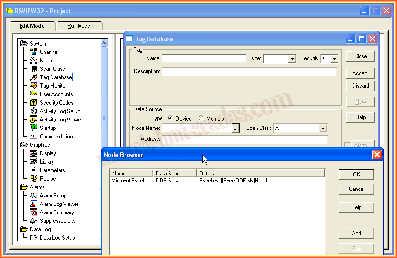Open the Tag Monitor icon
This screenshot has width=397, height=258.
(34, 86)
